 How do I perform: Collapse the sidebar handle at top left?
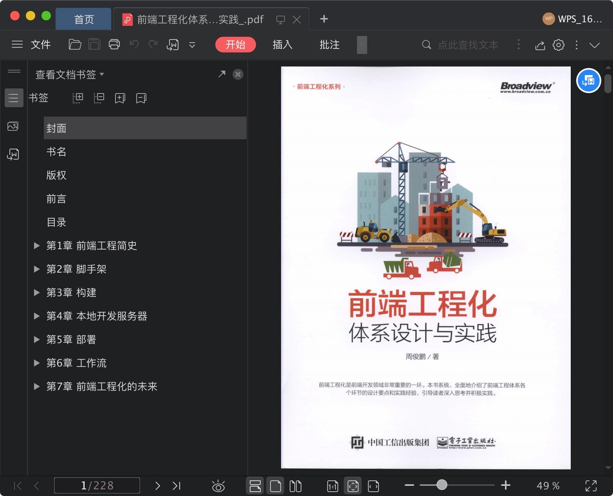14,71
